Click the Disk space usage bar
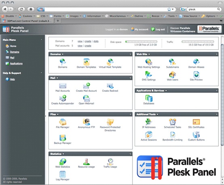Image resolution: width=224 pixels, height=185 pixels. tap(141, 42)
